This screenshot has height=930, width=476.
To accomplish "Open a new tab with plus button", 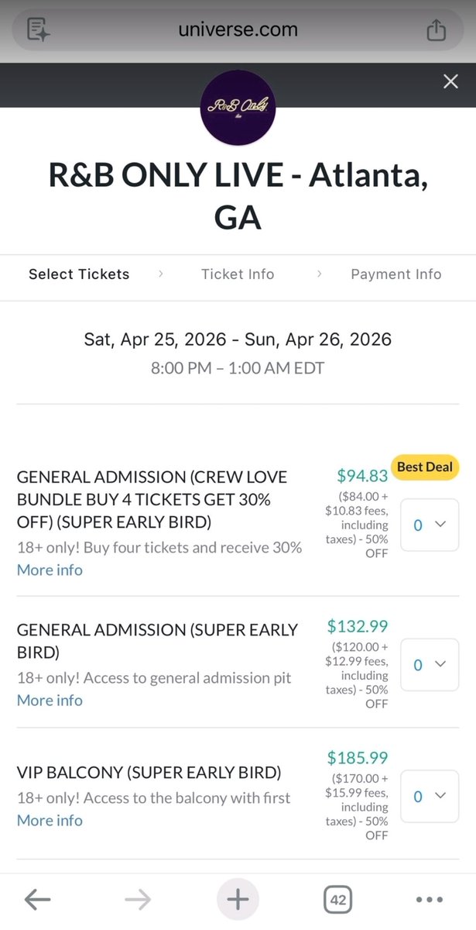I will (x=238, y=900).
